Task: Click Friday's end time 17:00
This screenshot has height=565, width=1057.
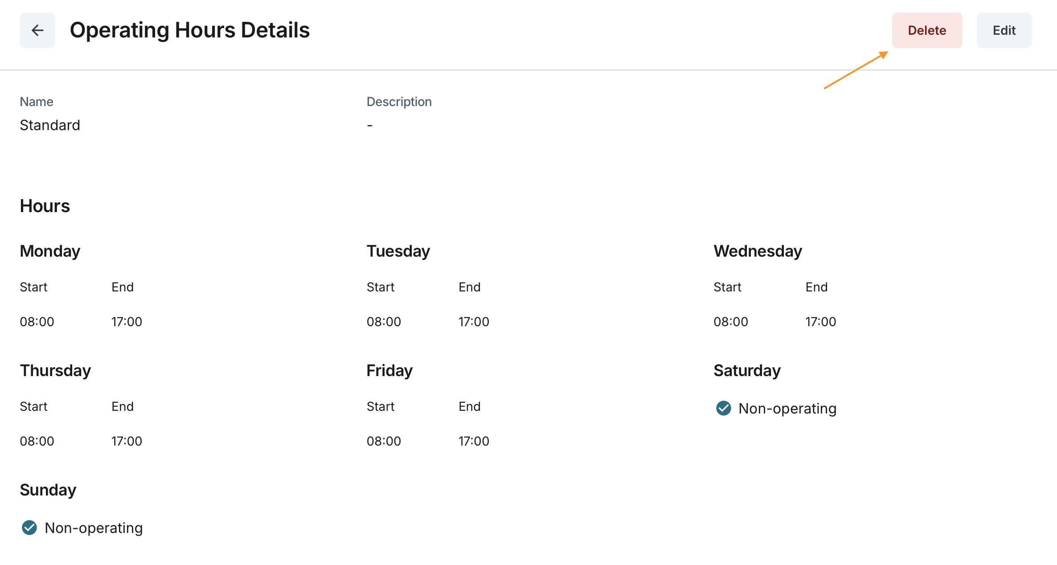Action: [474, 441]
